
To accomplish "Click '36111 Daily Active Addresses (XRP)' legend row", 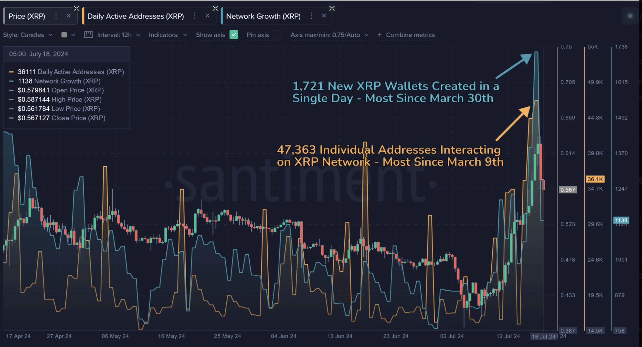I will [67, 72].
